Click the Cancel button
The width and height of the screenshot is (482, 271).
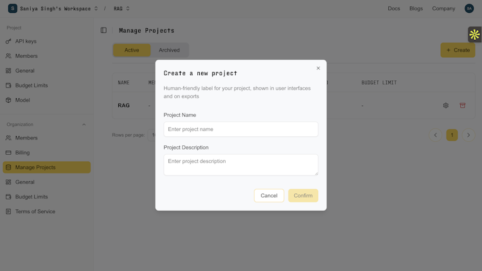[x=269, y=196]
